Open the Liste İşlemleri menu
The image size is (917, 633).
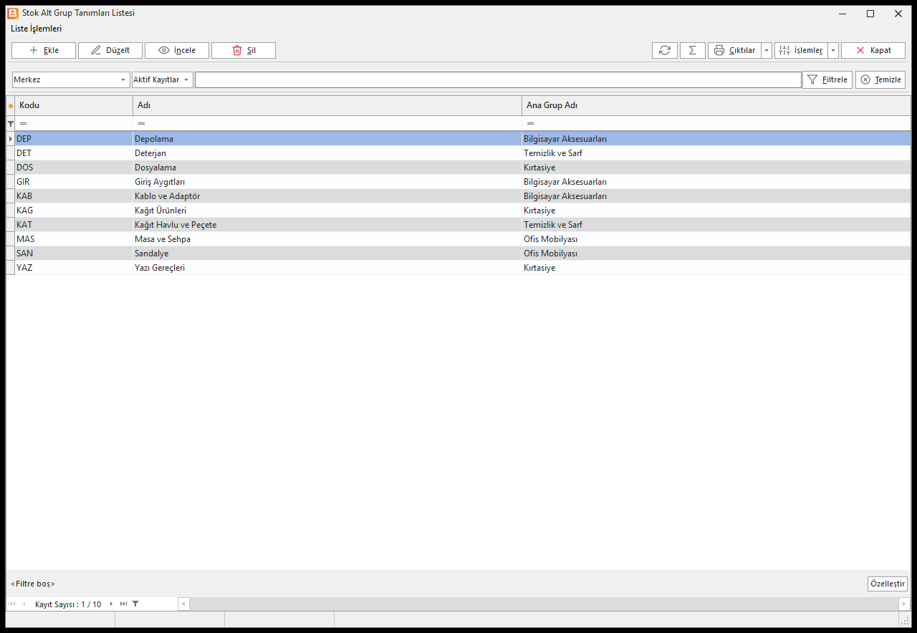point(37,29)
